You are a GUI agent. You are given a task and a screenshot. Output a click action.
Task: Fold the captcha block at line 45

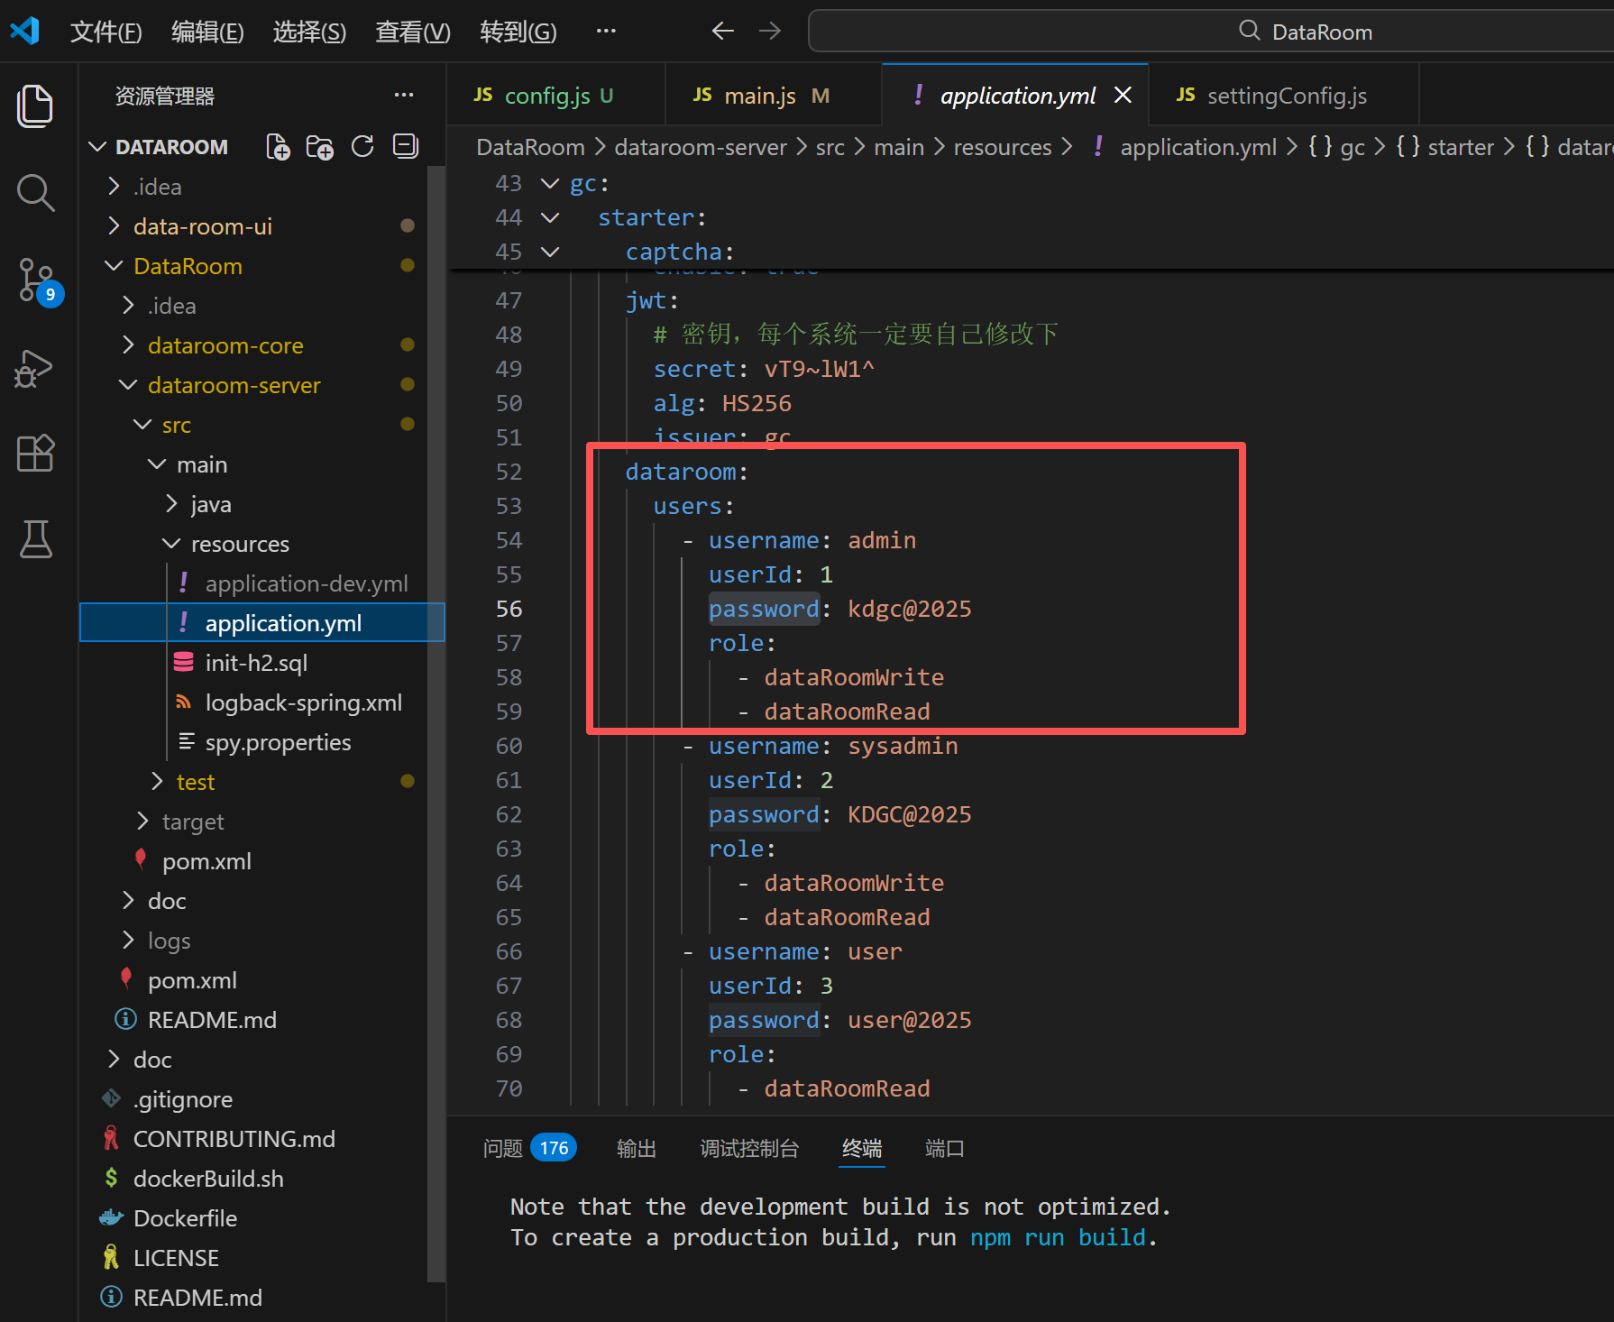click(x=549, y=252)
